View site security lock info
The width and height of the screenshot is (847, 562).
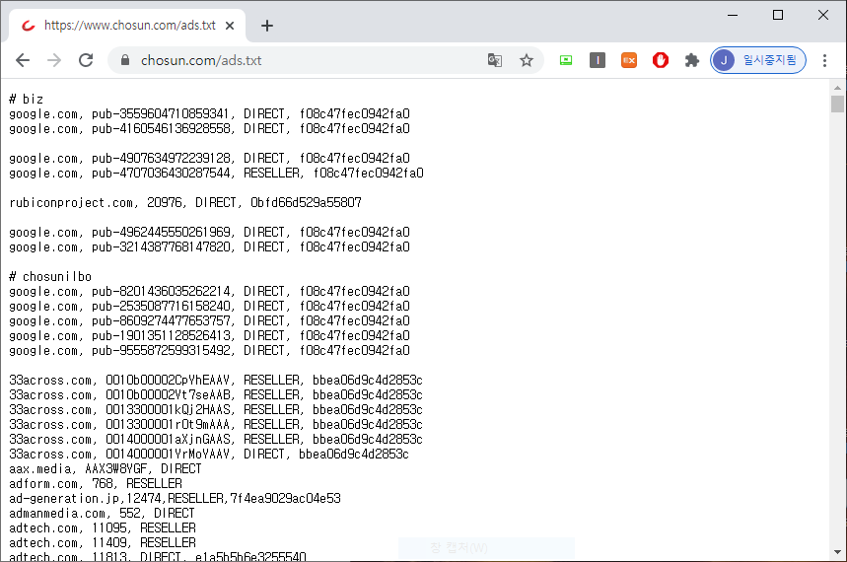point(125,60)
